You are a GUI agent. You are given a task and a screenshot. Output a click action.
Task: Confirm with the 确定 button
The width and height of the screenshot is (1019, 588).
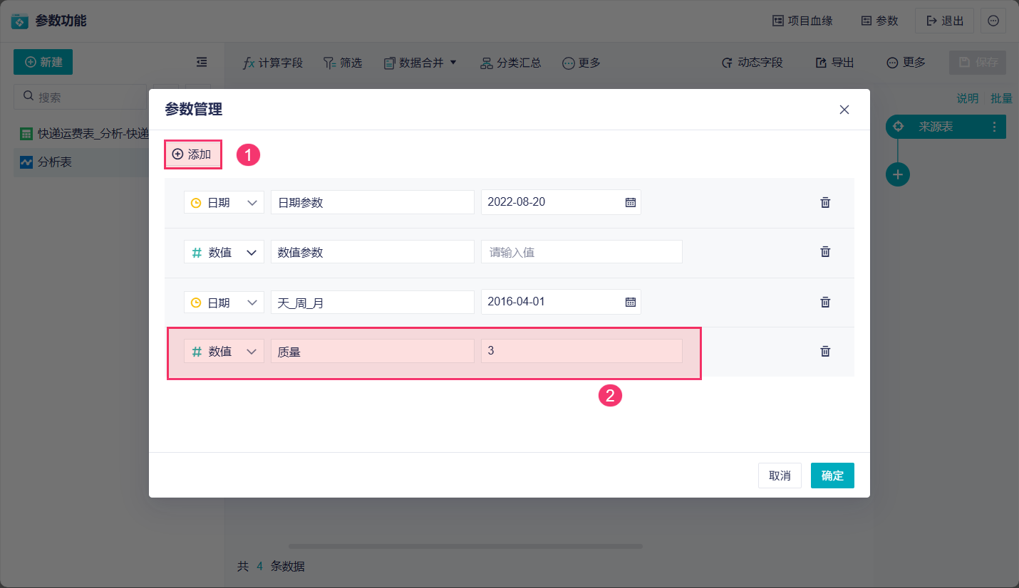[832, 476]
